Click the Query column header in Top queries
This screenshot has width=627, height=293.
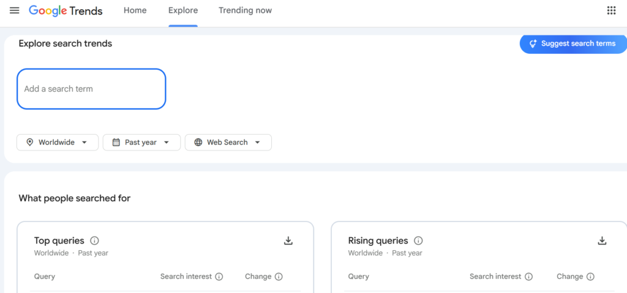[x=44, y=276]
